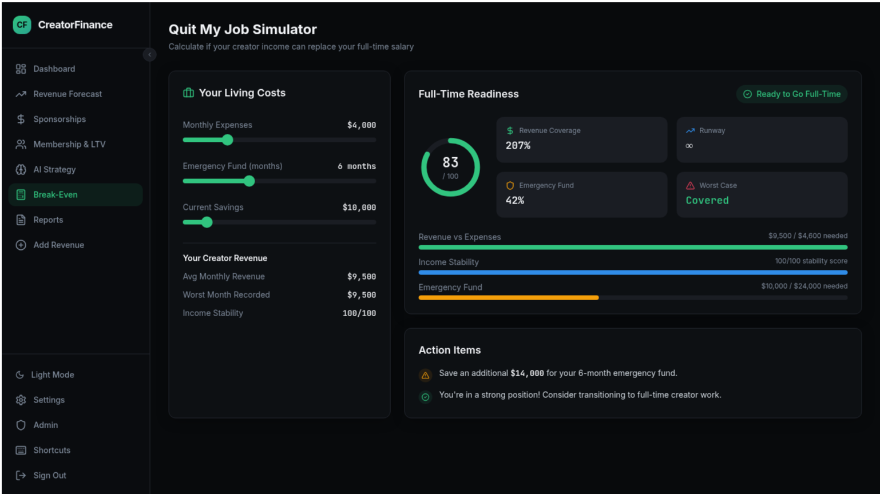Sign Out of CreatorFinance
The image size is (880, 494).
pos(49,475)
